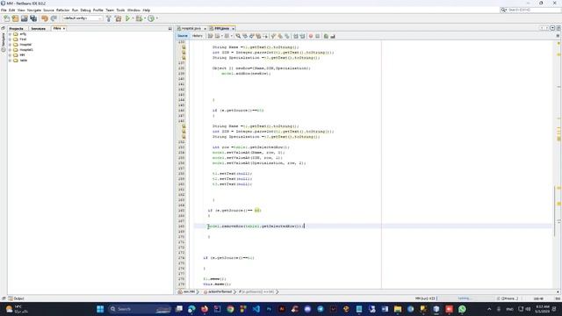Close the MM.java editor tab
Image resolution: width=562 pixels, height=316 pixels.
(233, 28)
